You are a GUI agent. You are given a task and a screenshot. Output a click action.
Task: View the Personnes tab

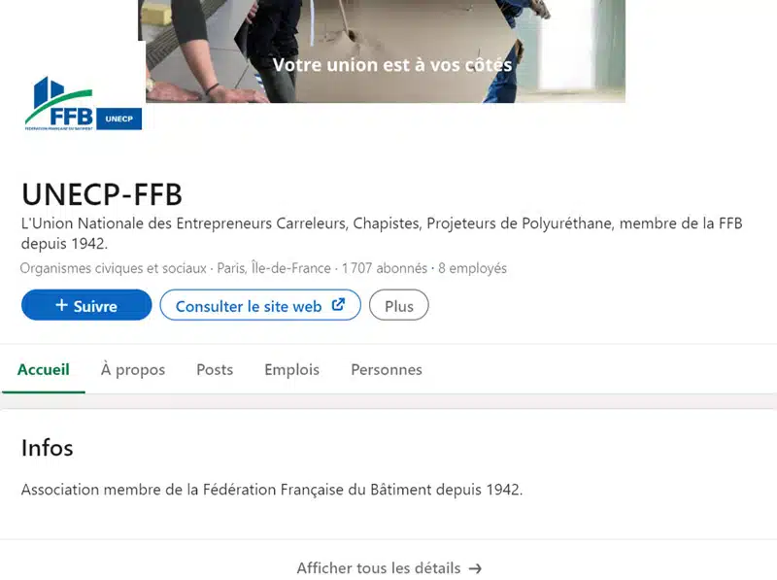(387, 370)
